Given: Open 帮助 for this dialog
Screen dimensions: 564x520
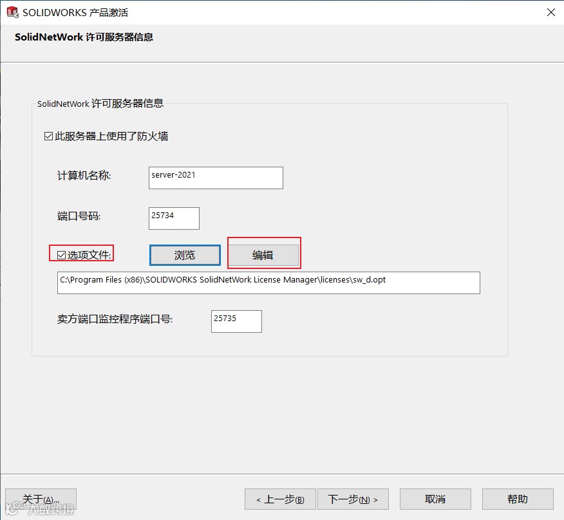Looking at the screenshot, I should coord(518,499).
